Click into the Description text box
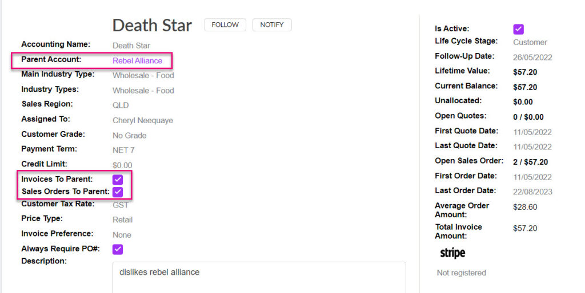585x293 pixels. tap(259, 278)
